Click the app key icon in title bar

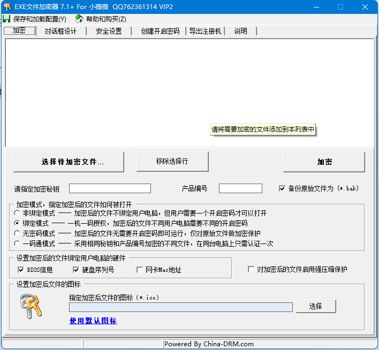(x=7, y=7)
